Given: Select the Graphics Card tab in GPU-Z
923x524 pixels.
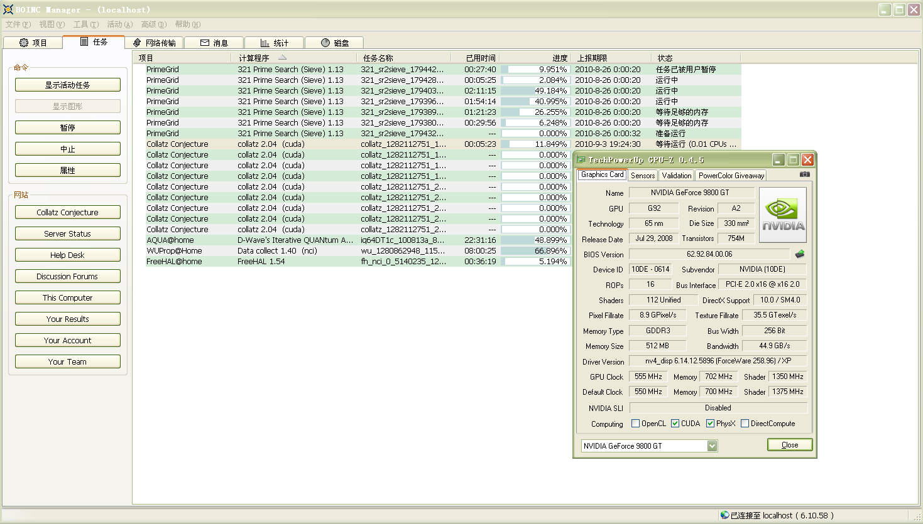Looking at the screenshot, I should [602, 174].
